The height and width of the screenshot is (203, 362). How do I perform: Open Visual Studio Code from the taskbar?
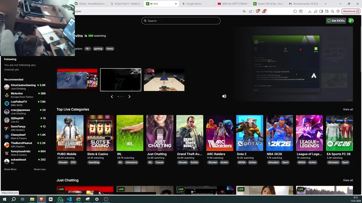point(69,199)
